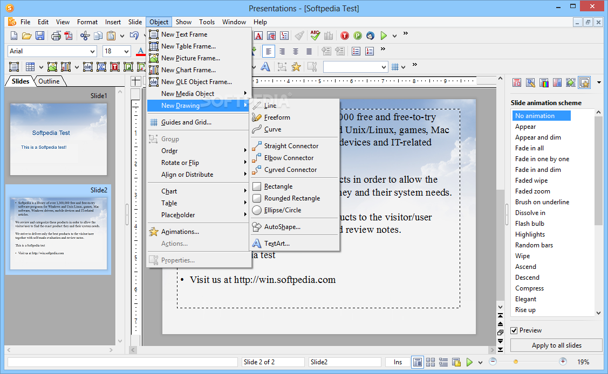Click the yellow star Animations toolbar icon

click(x=296, y=67)
